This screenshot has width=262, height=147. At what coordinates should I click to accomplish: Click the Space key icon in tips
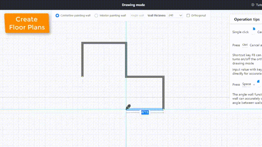(x=246, y=84)
